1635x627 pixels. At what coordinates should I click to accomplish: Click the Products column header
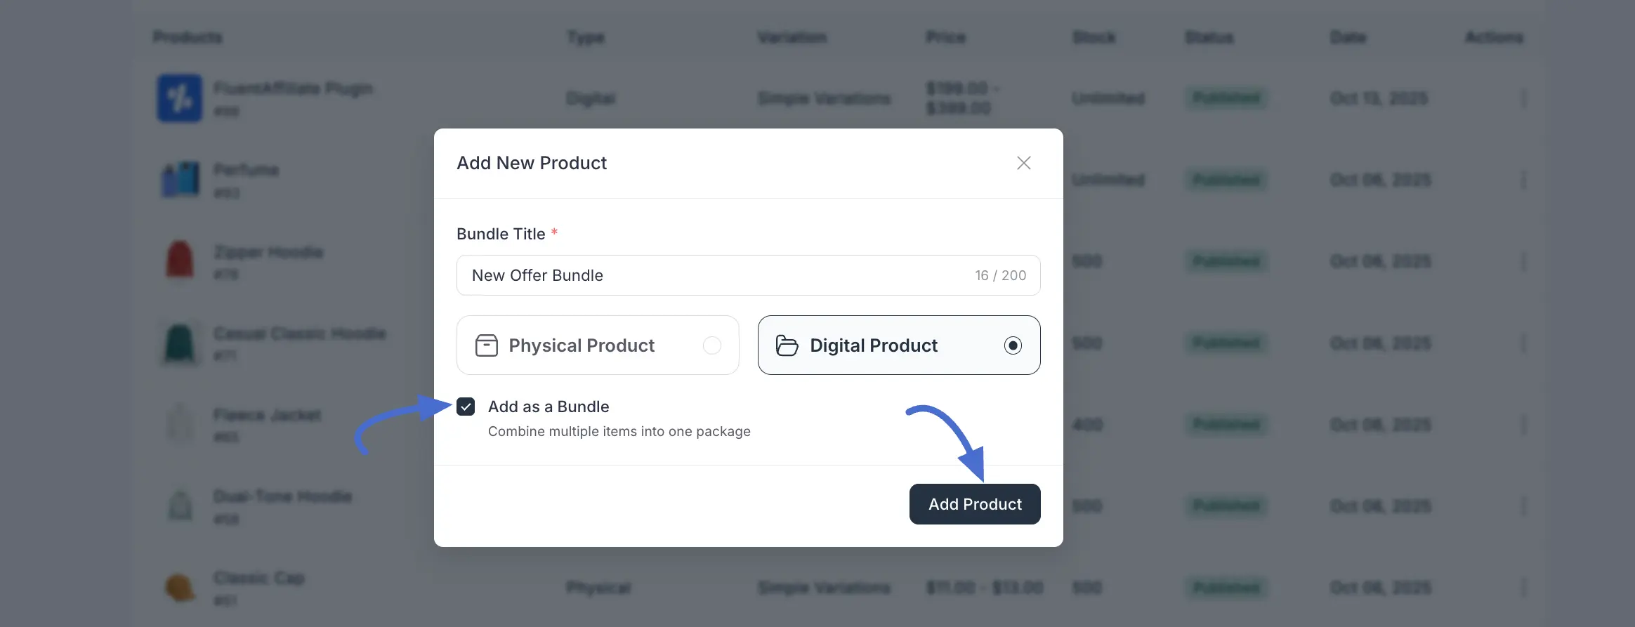(188, 37)
